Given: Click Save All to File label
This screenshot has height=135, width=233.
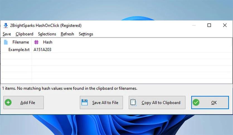Looking at the screenshot, I should (105, 103).
